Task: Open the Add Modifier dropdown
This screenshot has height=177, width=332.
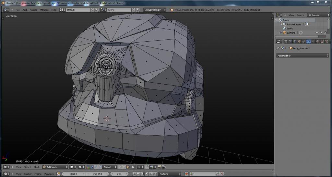Action: 302,56
